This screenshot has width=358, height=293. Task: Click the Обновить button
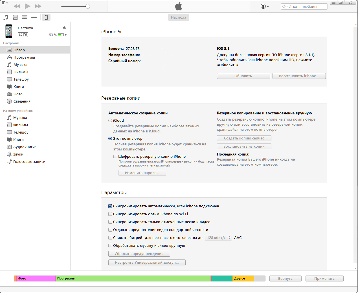[x=243, y=76]
